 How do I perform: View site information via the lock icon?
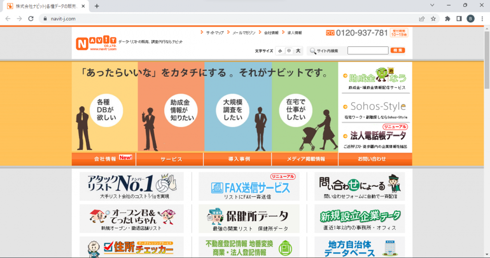(45, 19)
